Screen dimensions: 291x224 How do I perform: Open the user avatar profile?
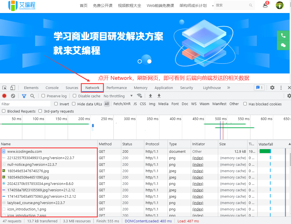[279, 5]
